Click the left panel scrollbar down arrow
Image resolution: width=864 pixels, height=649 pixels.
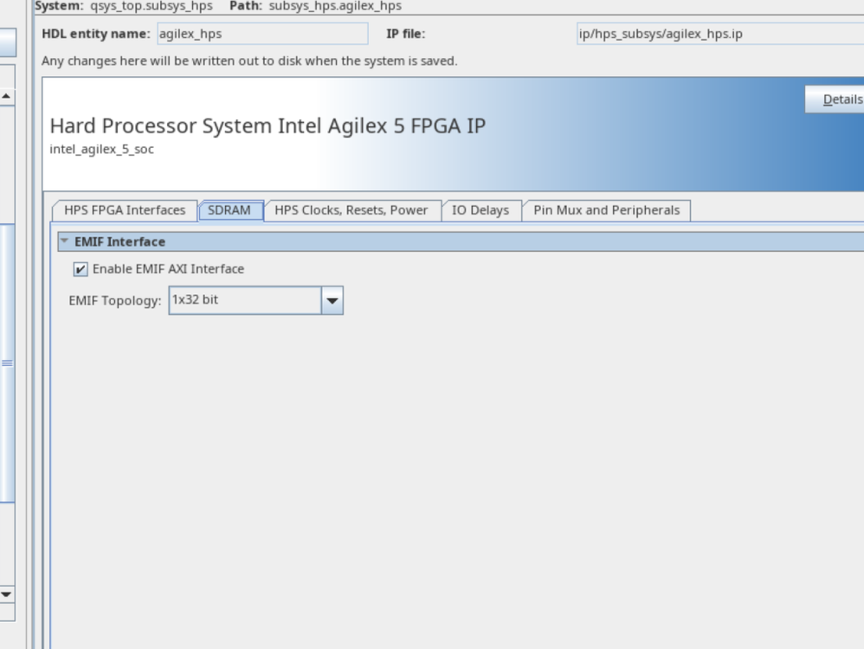tap(7, 594)
